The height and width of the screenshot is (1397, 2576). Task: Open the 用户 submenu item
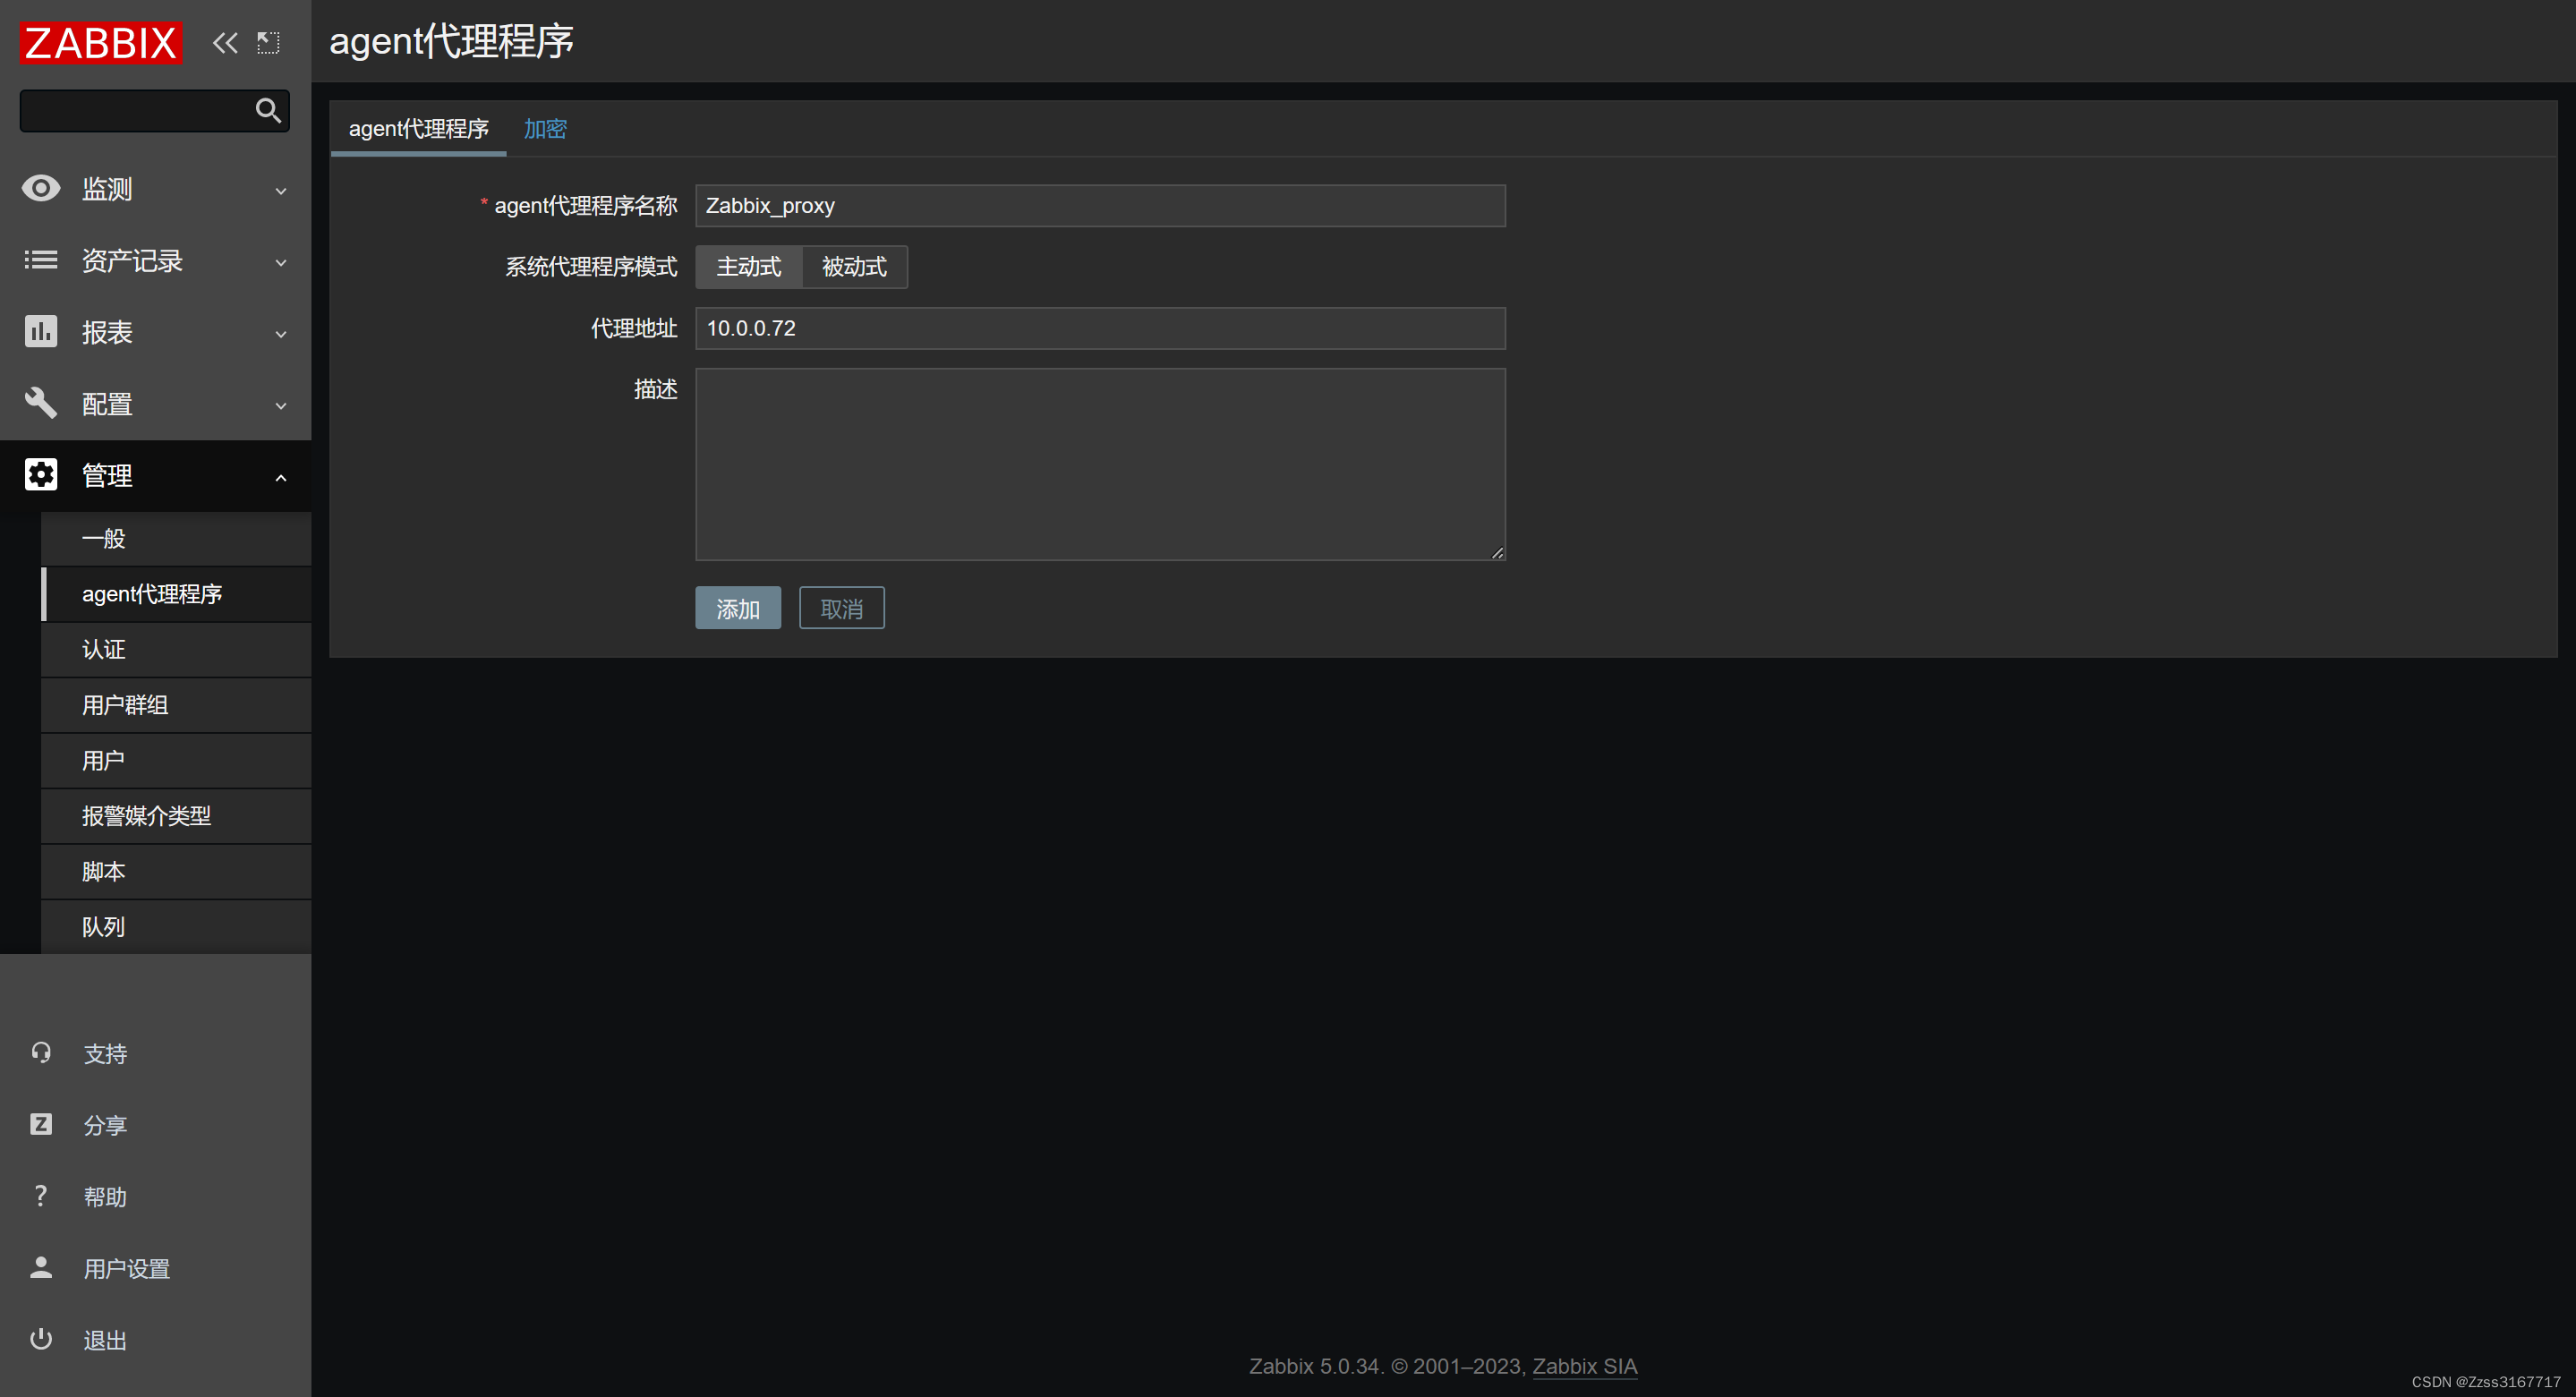pos(176,761)
